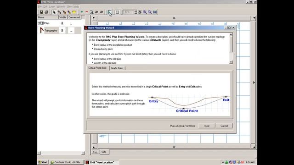Click the Next button in wizard
This screenshot has height=165, width=294.
[207, 126]
